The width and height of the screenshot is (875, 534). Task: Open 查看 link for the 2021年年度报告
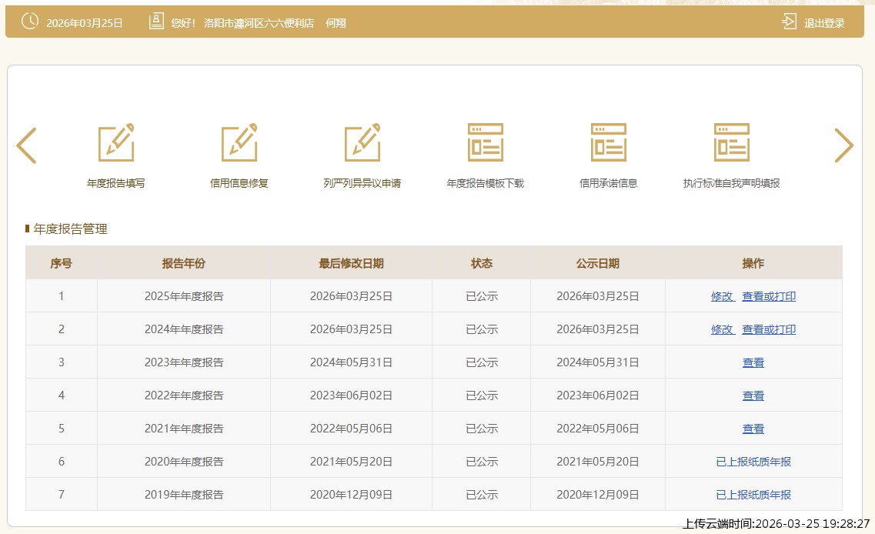[x=753, y=429]
